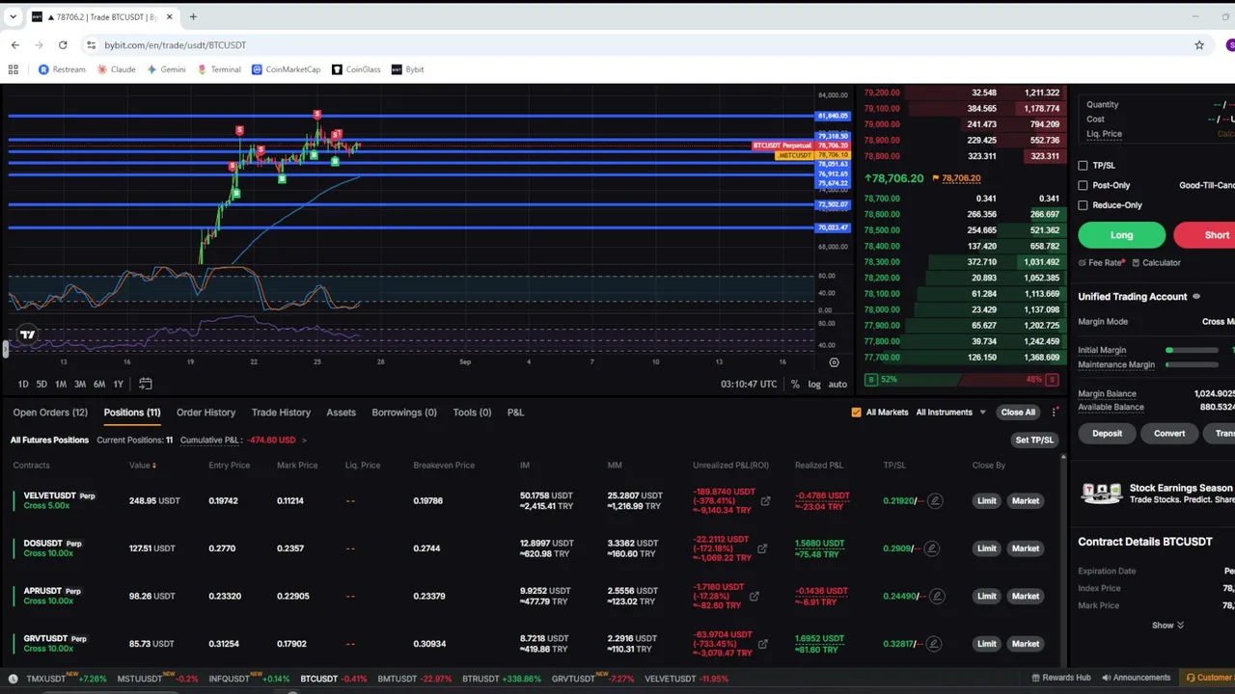
Task: Edit TP/SL for the VELVETUSDT position
Action: 934,501
